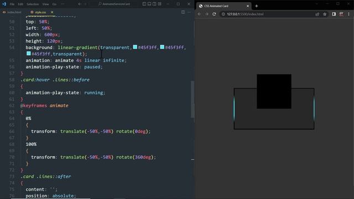Screen dimensions: 354x199
Task: Click the black square on the card
Action: pos(274,91)
